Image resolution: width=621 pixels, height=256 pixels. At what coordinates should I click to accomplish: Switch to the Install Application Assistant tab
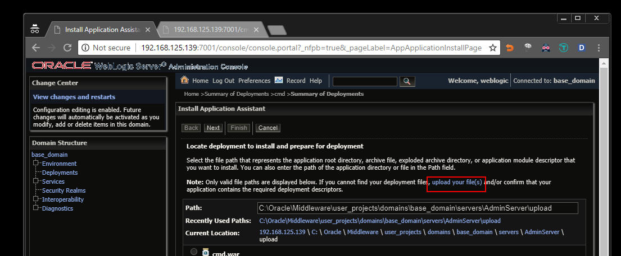click(x=102, y=30)
